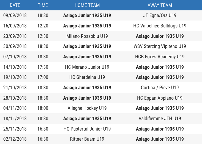Screen dimensions: 202x146
Task: Click HC Eppan Appiano U19 link
Action: coord(160,98)
